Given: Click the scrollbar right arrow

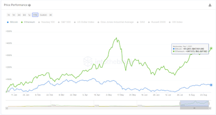Looking at the screenshot, I should [210, 108].
